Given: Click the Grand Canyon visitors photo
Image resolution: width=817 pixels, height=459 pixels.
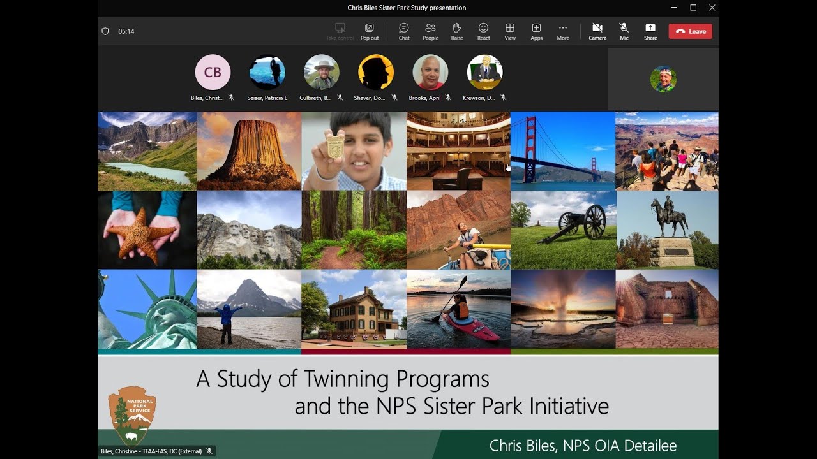Looking at the screenshot, I should 667,151.
